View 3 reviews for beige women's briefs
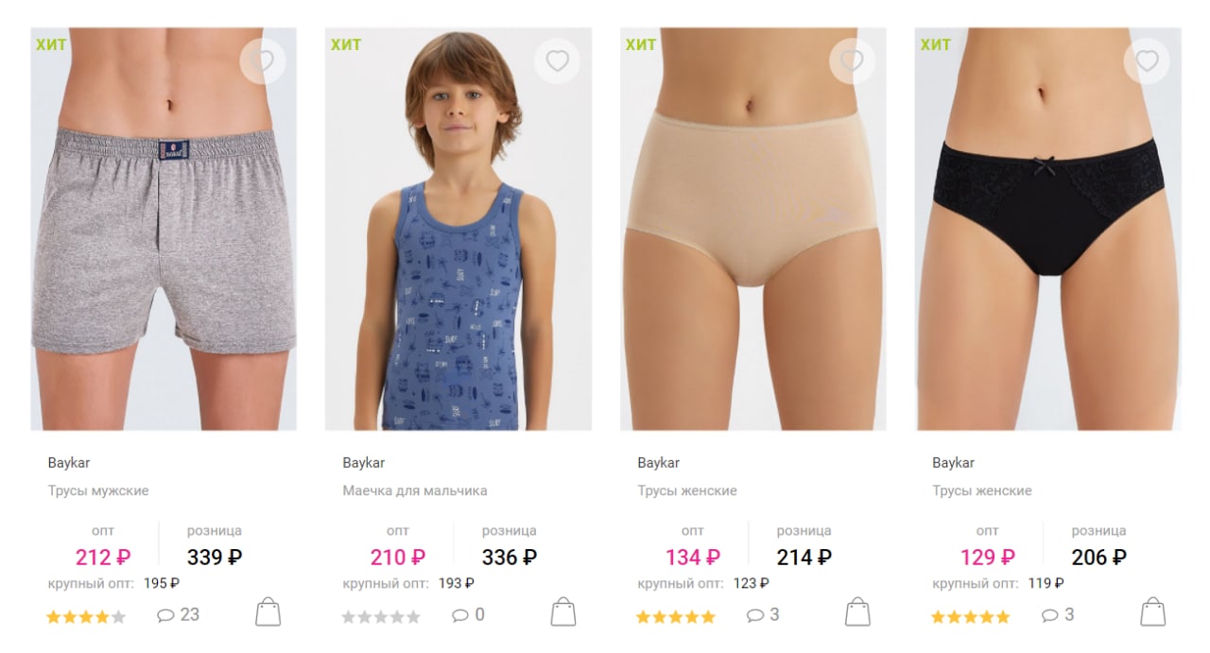This screenshot has width=1210, height=653. (x=764, y=615)
